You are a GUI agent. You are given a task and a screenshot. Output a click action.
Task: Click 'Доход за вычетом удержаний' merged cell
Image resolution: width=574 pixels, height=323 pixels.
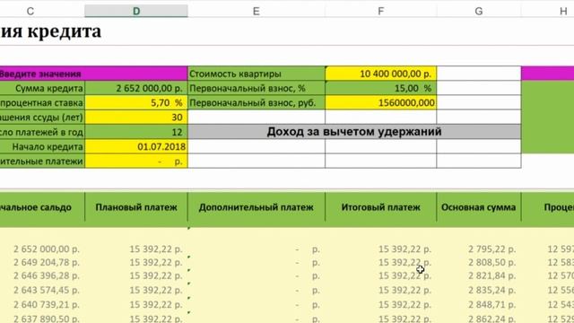coord(354,132)
